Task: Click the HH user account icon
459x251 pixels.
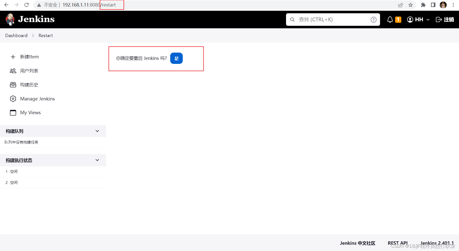Action: click(410, 20)
